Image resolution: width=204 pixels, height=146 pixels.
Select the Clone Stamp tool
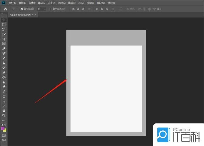coord(4,63)
